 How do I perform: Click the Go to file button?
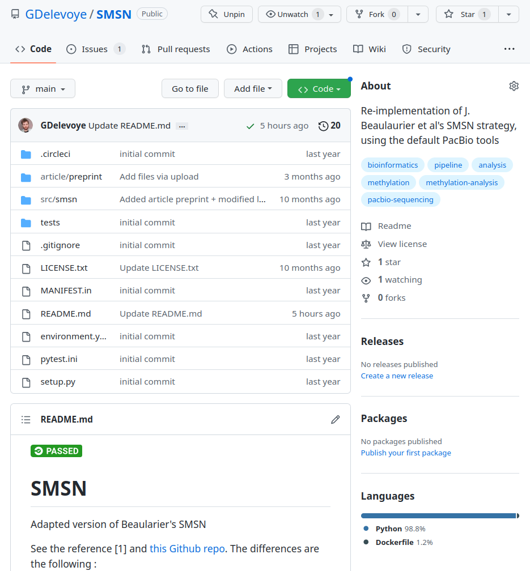190,88
